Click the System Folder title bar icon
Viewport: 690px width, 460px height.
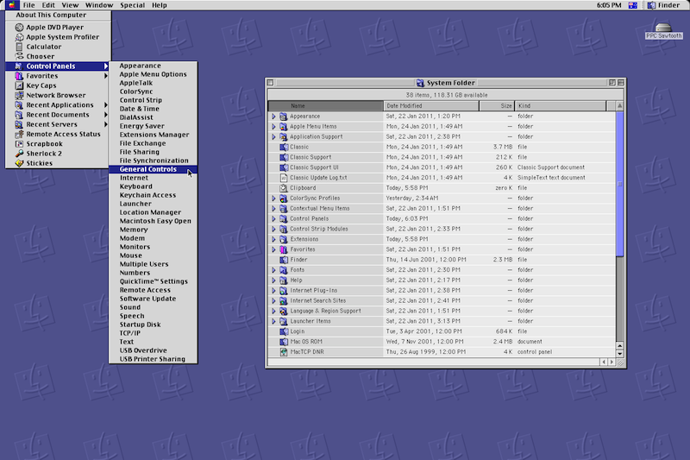click(420, 83)
